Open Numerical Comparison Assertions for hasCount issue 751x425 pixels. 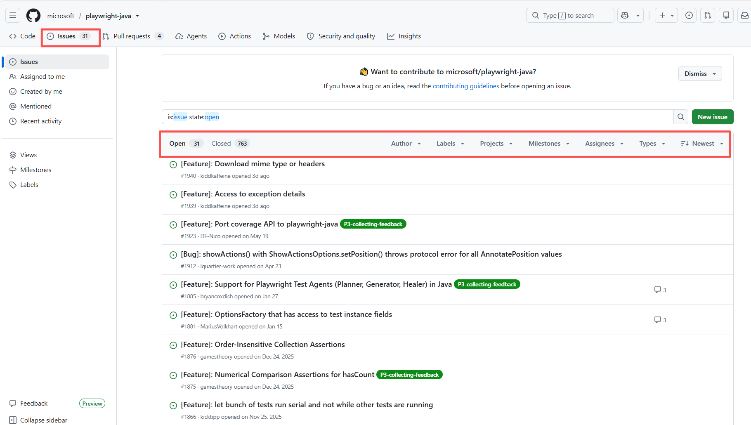(x=278, y=375)
